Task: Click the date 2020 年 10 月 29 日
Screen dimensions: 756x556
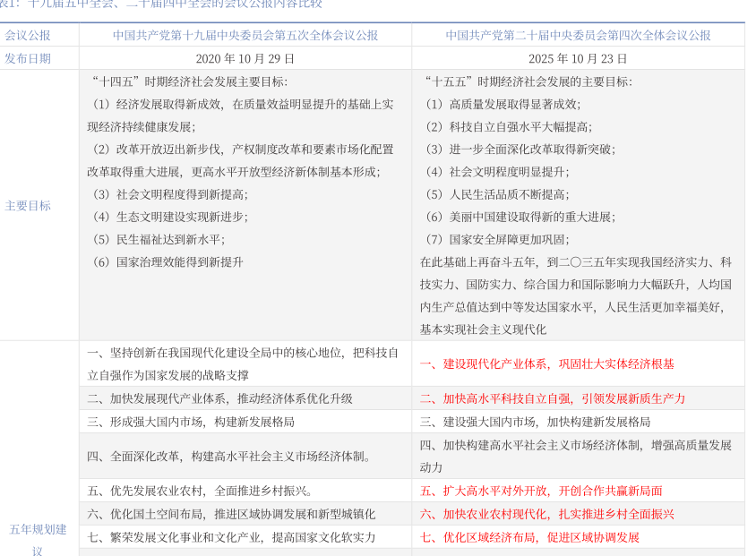Action: [x=245, y=58]
